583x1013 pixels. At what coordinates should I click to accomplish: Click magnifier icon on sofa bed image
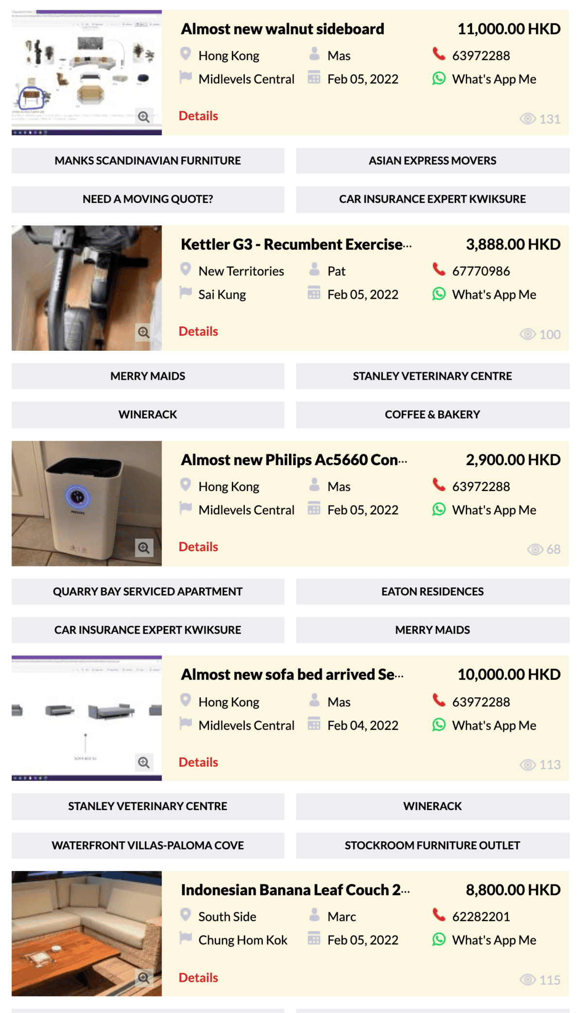pos(144,762)
